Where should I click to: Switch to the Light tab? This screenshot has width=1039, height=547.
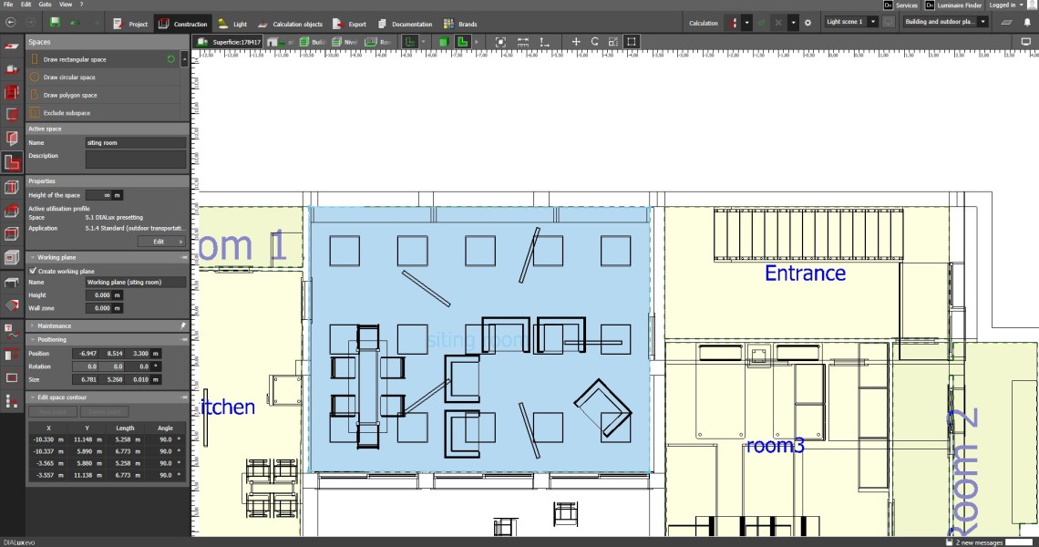tap(233, 24)
